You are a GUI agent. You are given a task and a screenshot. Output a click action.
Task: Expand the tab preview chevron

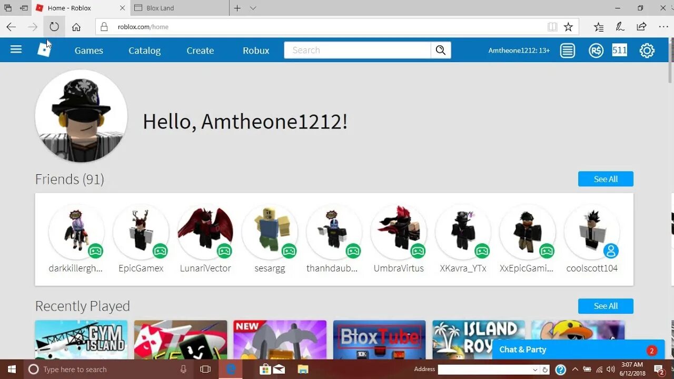pos(253,8)
